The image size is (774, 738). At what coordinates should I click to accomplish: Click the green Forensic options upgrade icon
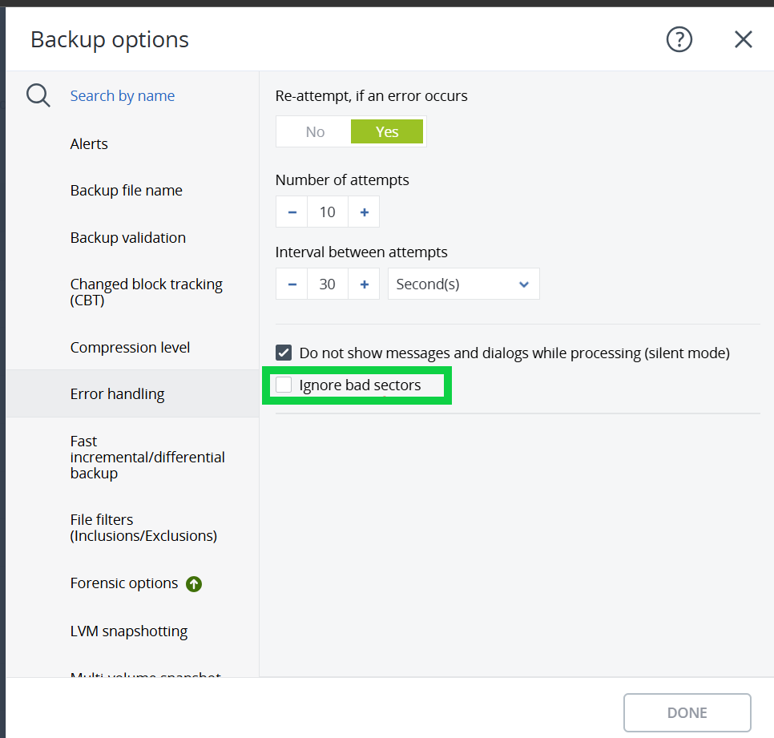click(193, 584)
